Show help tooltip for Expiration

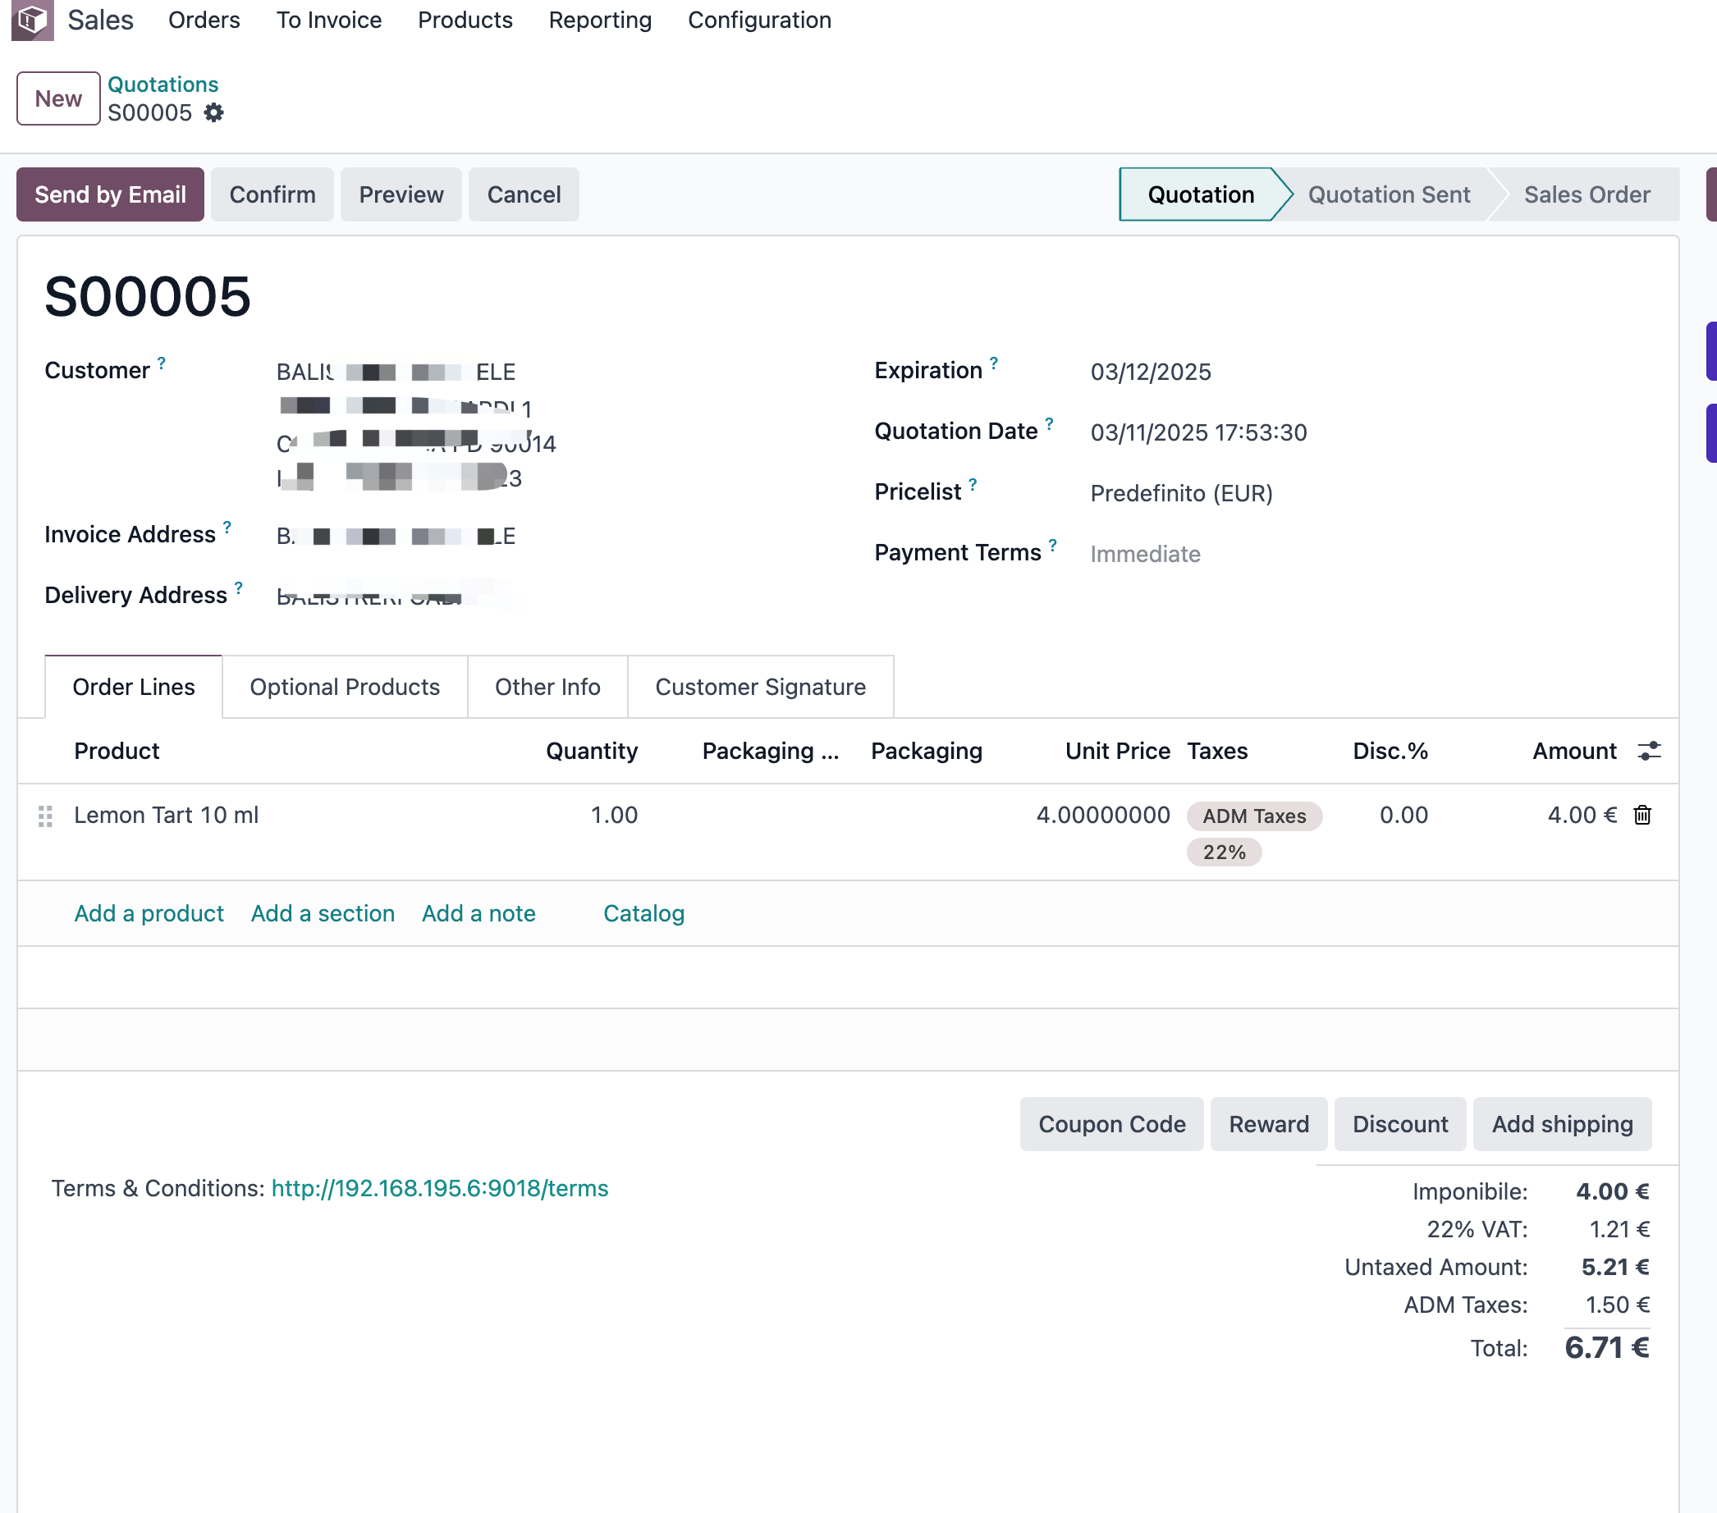coord(994,363)
